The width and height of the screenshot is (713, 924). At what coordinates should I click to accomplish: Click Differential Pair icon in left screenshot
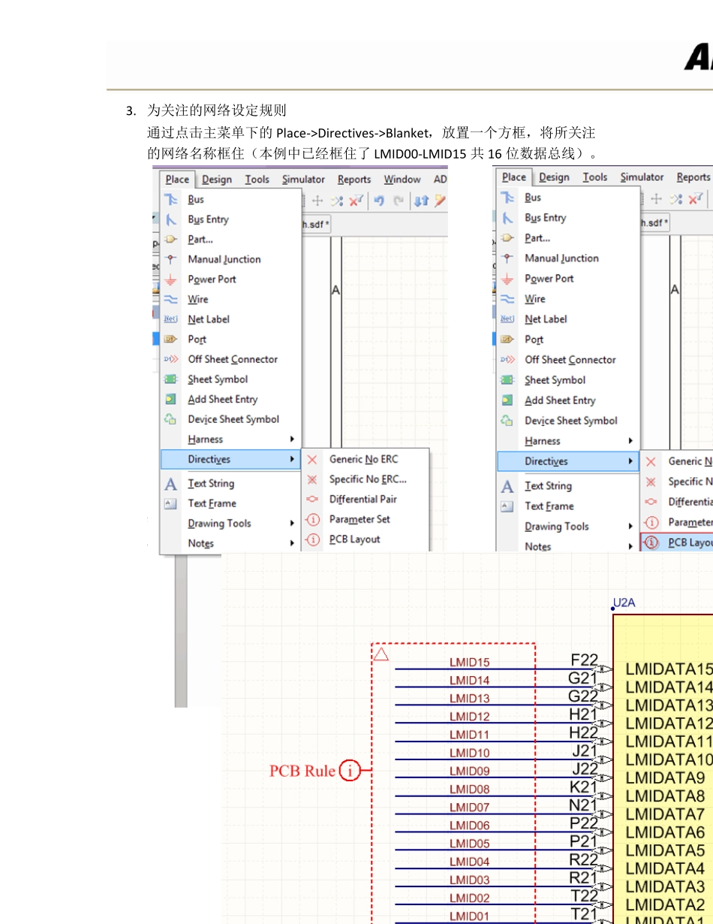coord(313,499)
